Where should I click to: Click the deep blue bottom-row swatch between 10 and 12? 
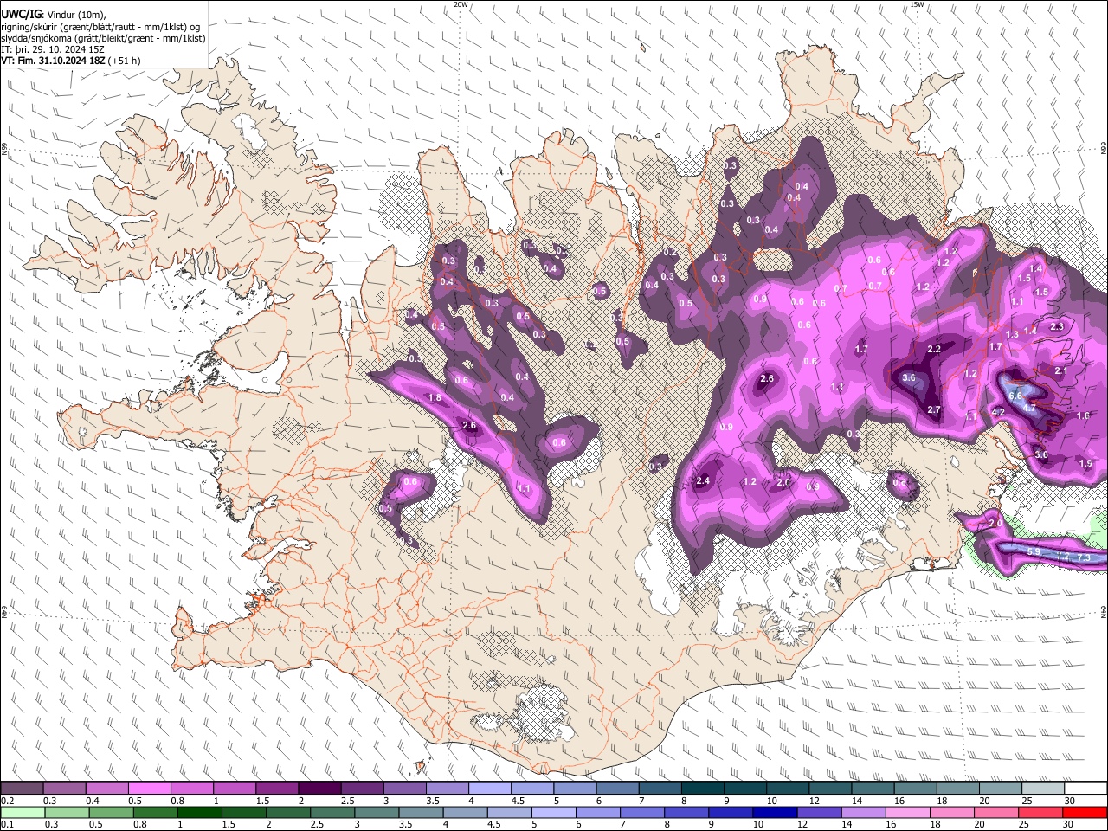(x=774, y=812)
